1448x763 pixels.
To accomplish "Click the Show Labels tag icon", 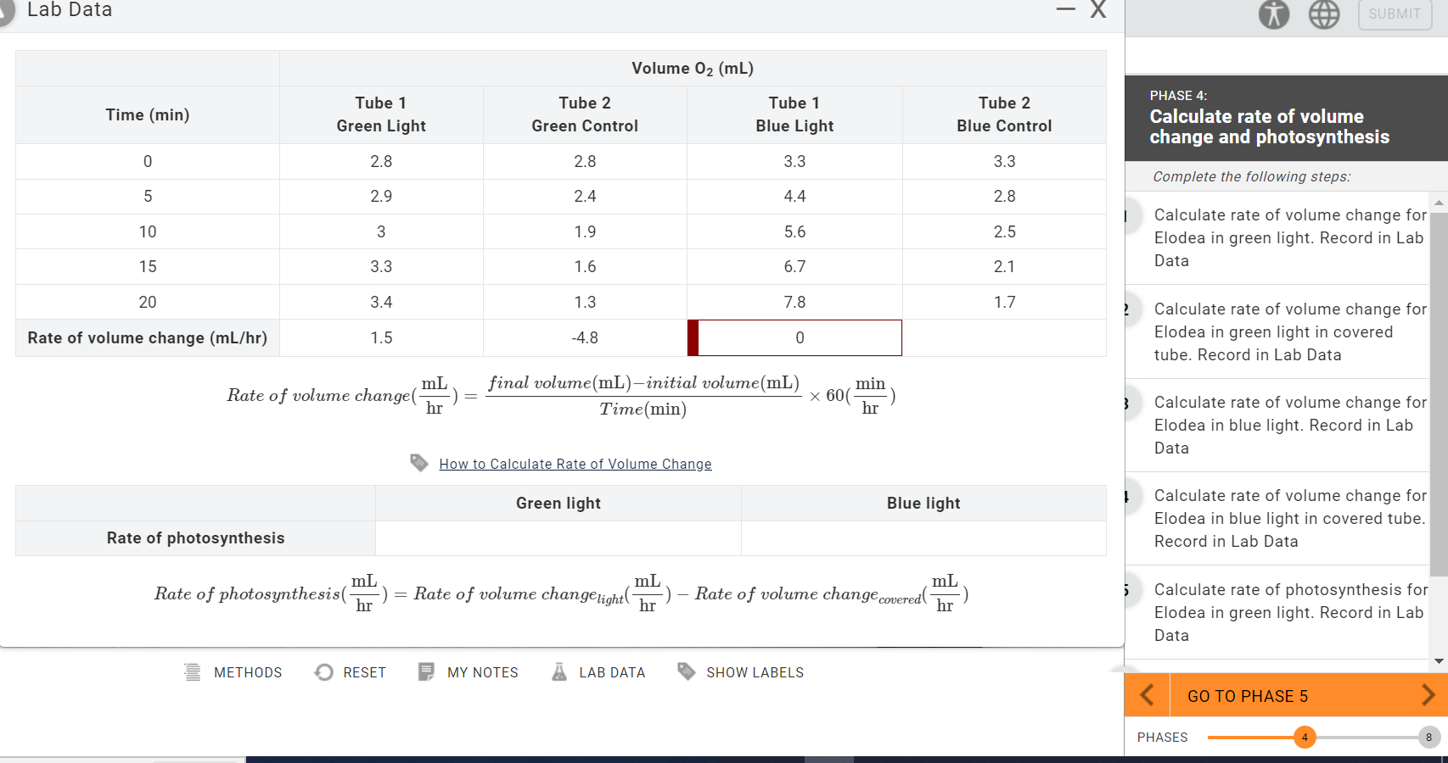I will (x=686, y=671).
